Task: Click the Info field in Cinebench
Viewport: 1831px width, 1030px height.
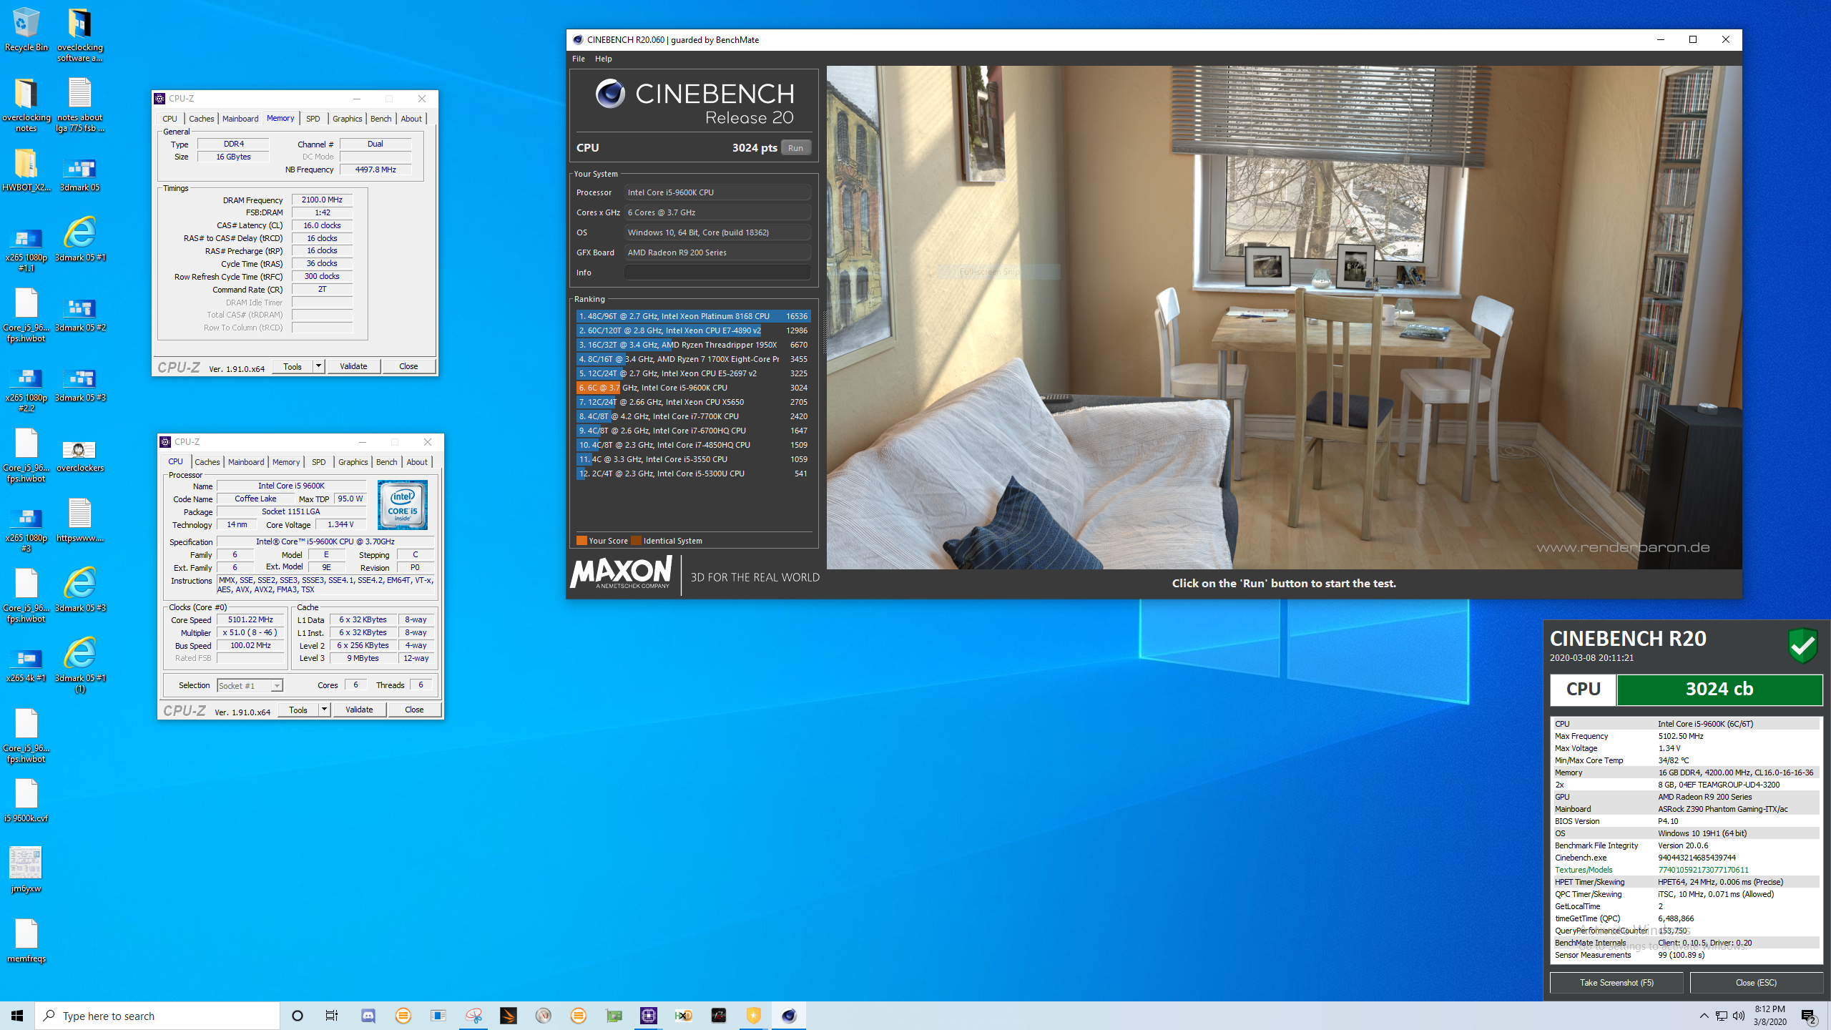Action: point(717,273)
